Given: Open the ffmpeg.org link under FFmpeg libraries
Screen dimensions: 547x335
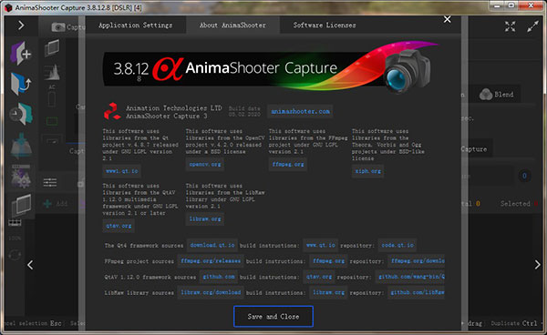Looking at the screenshot, I should click(288, 164).
